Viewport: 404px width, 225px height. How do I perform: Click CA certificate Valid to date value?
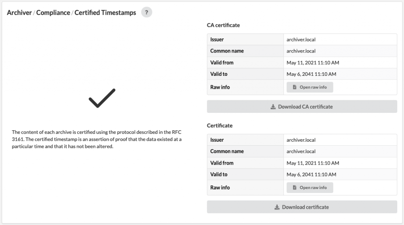[x=311, y=74]
